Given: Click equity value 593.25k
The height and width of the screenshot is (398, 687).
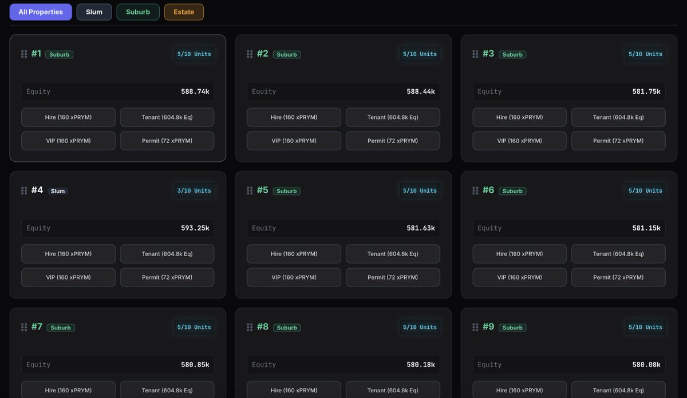Looking at the screenshot, I should (195, 228).
